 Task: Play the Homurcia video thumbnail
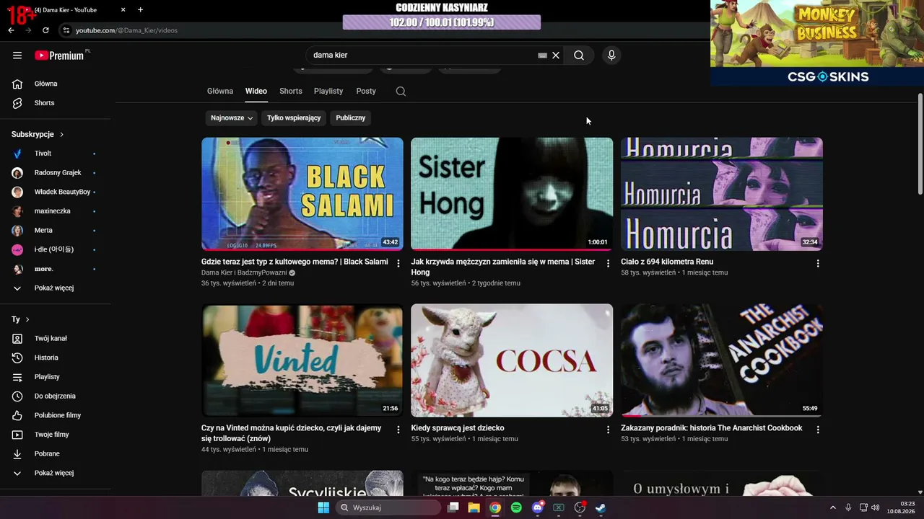click(x=722, y=194)
